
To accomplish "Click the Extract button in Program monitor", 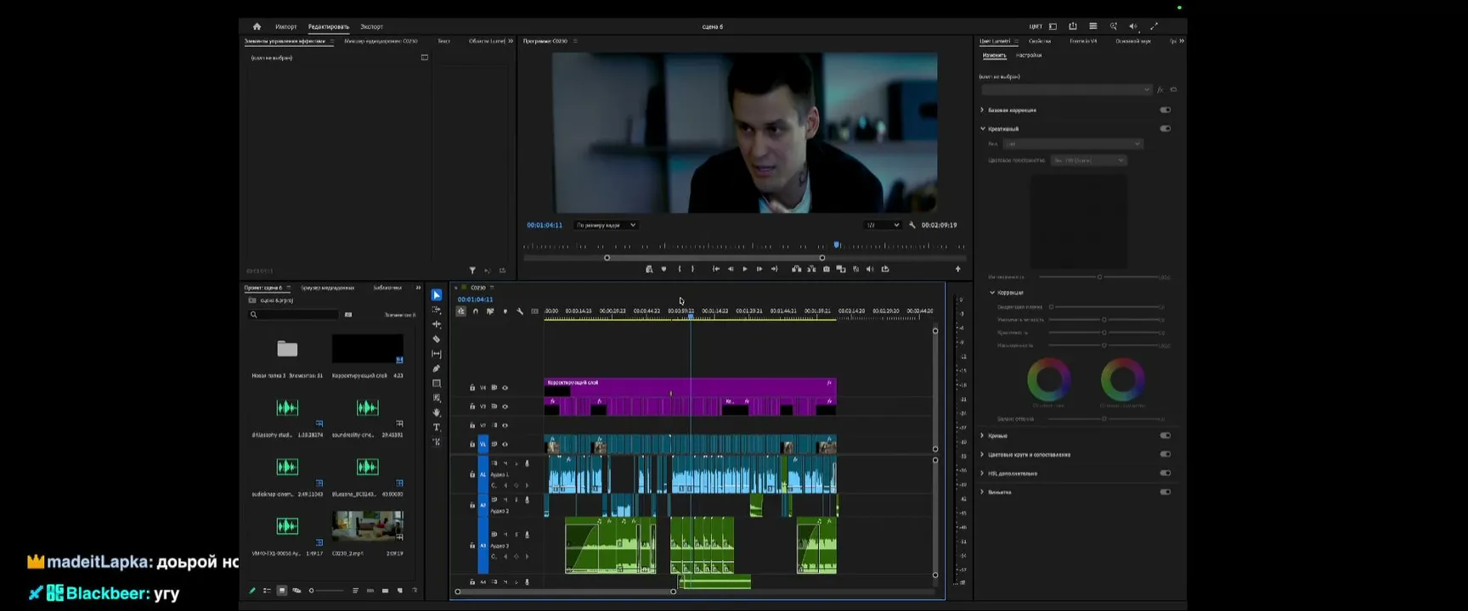I will click(811, 269).
